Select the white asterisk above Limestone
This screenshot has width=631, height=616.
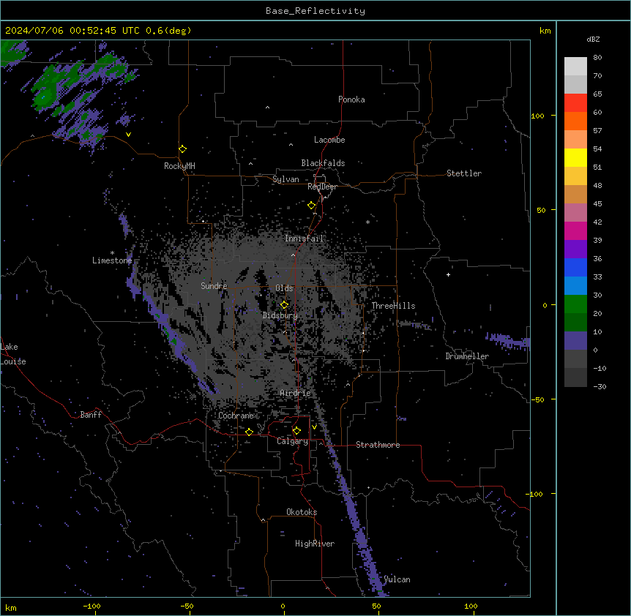point(112,253)
